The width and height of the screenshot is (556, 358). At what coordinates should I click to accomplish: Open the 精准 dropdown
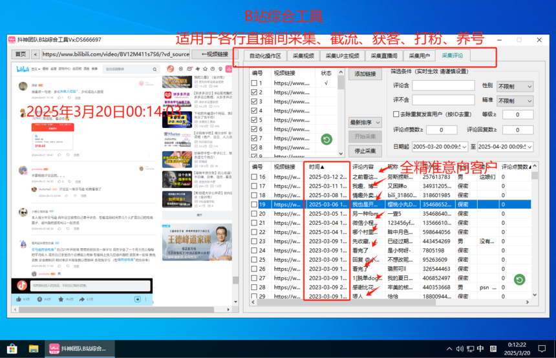[515, 101]
